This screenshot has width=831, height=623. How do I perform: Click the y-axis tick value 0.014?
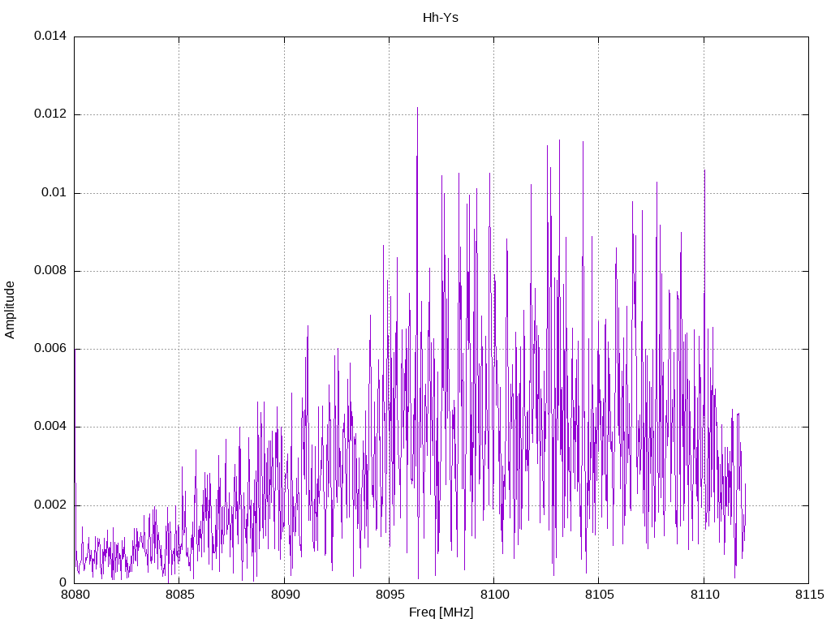coord(50,36)
